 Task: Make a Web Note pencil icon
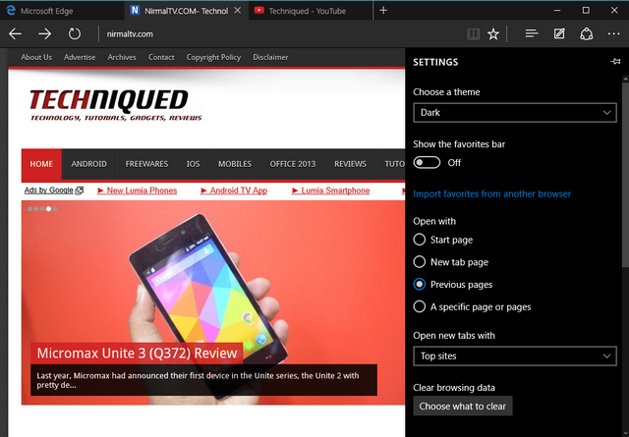click(x=559, y=34)
